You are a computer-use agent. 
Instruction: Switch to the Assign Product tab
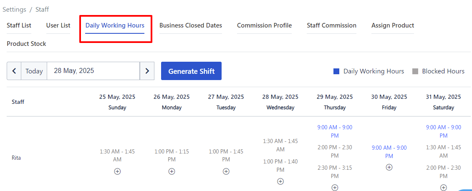click(x=393, y=25)
